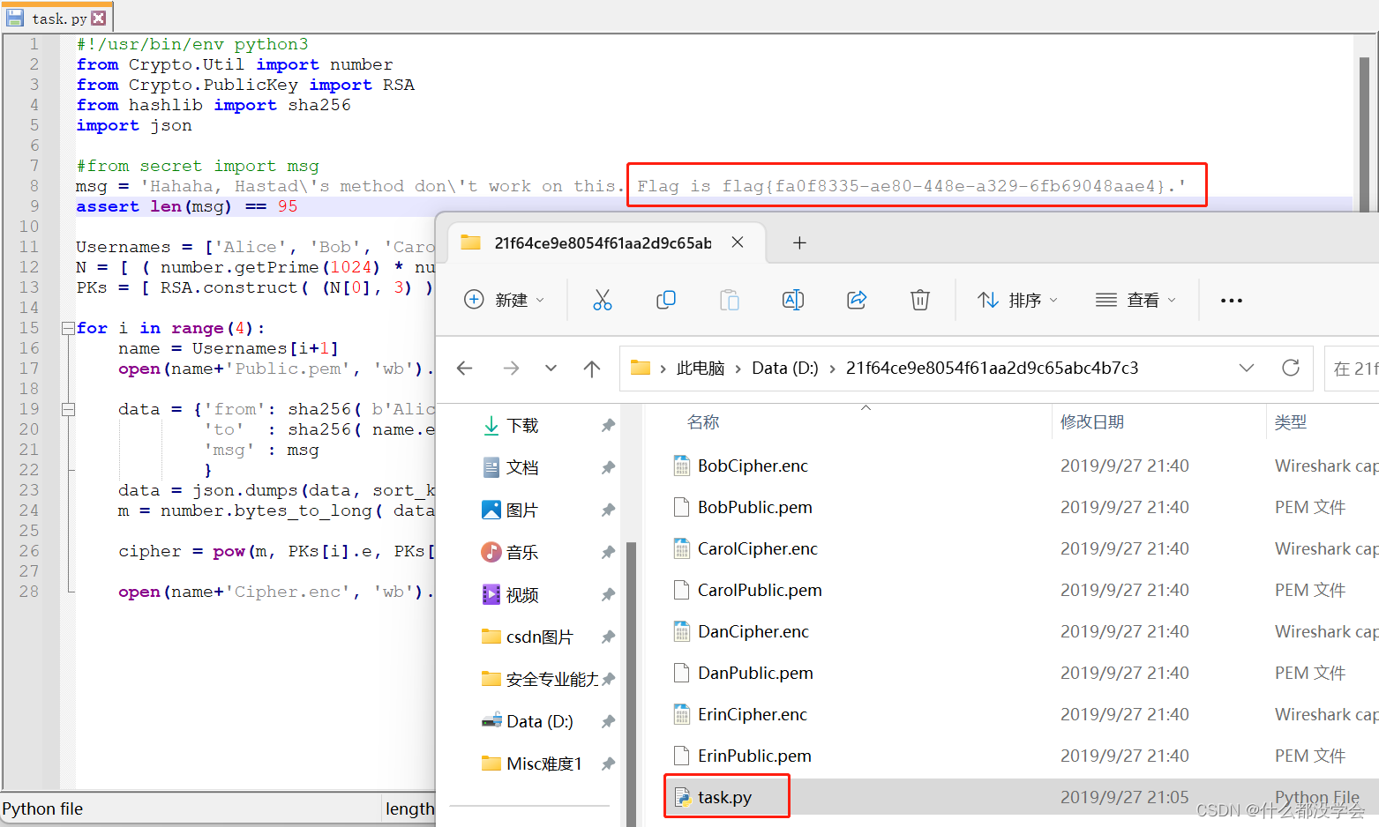1379x827 pixels.
Task: Click line number 28 in editor margin
Action: pyautogui.click(x=29, y=592)
